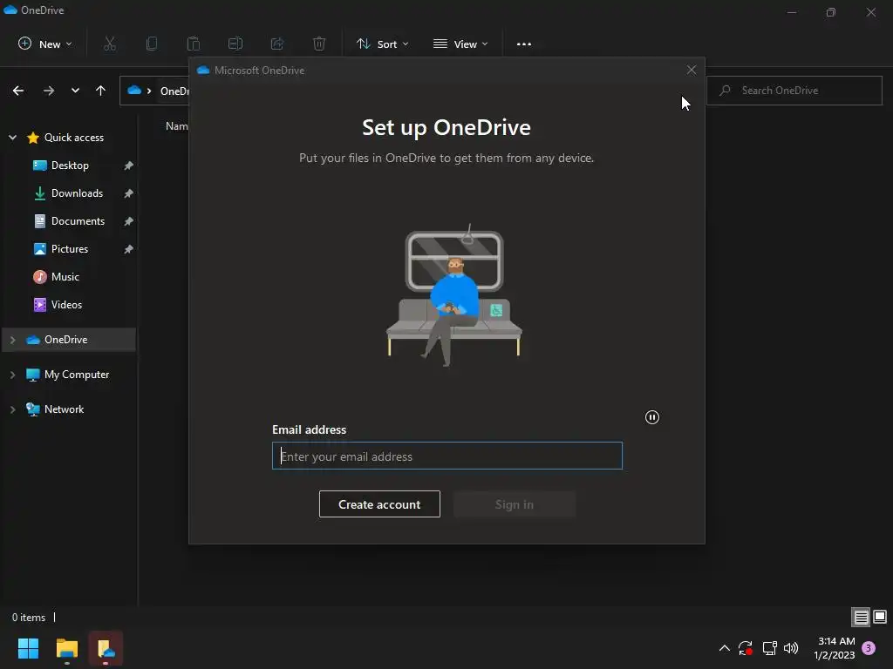The height and width of the screenshot is (669, 893).
Task: Click the pin icon next to Pictures
Action: [129, 249]
